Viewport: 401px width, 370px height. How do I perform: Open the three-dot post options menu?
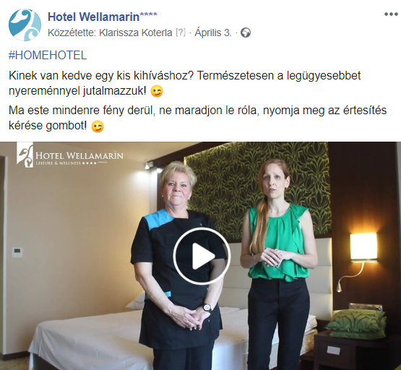click(x=391, y=14)
